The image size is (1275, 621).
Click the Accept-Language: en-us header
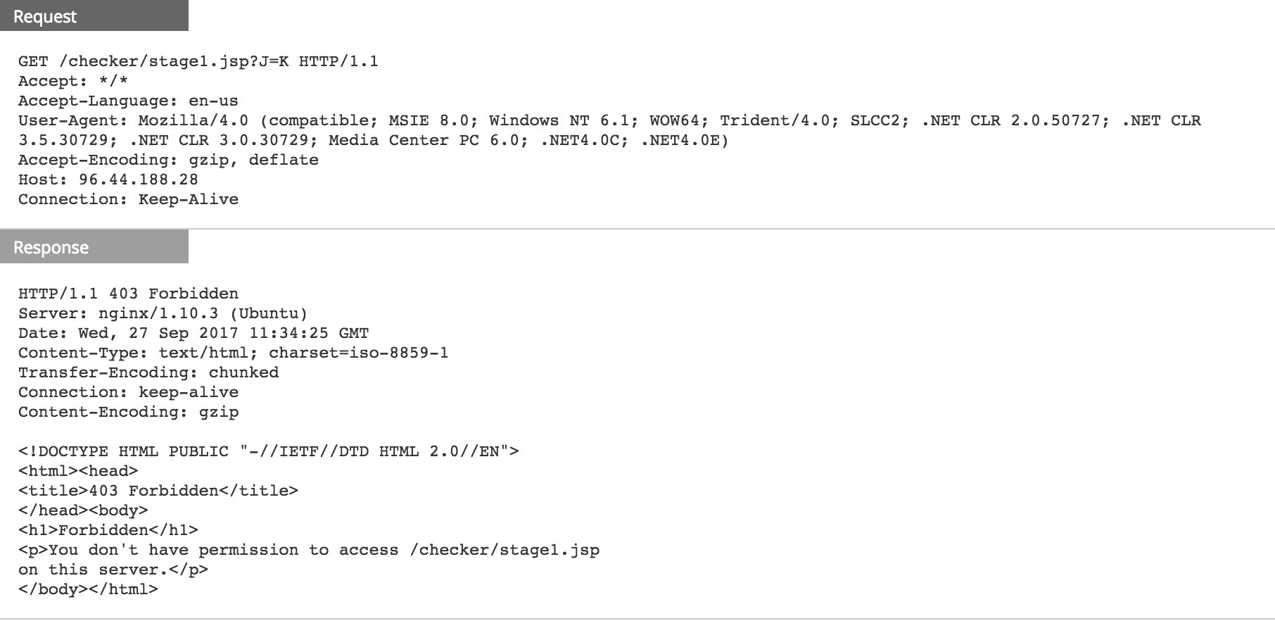coord(128,101)
